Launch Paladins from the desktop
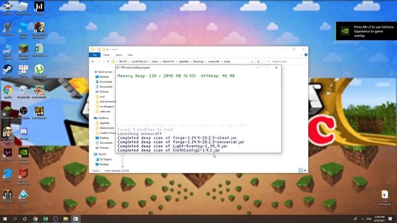 click(24, 196)
